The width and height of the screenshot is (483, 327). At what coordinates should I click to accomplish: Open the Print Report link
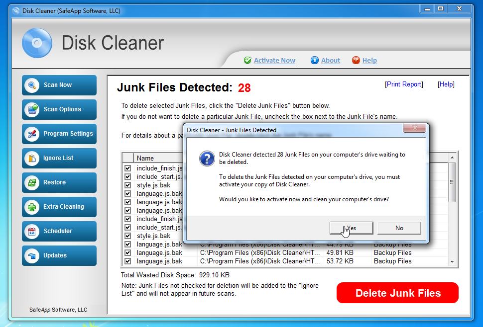pos(404,84)
